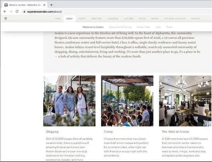The height and width of the screenshot is (162, 212).
Task: Click the Dining outdoor patio photo
Action: tap(127, 101)
